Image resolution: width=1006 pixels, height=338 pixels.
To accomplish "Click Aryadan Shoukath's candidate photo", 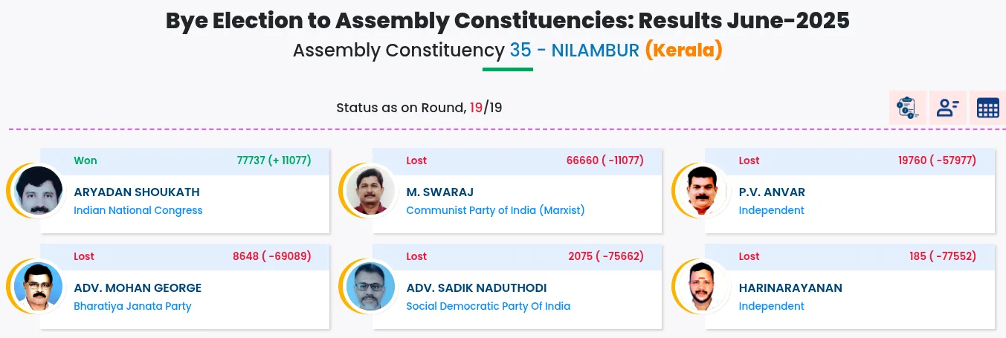I will pyautogui.click(x=37, y=191).
